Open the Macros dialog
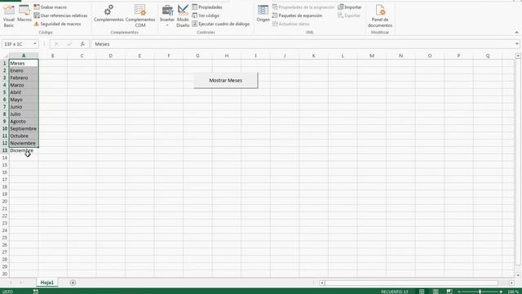The image size is (522, 294). tap(24, 14)
